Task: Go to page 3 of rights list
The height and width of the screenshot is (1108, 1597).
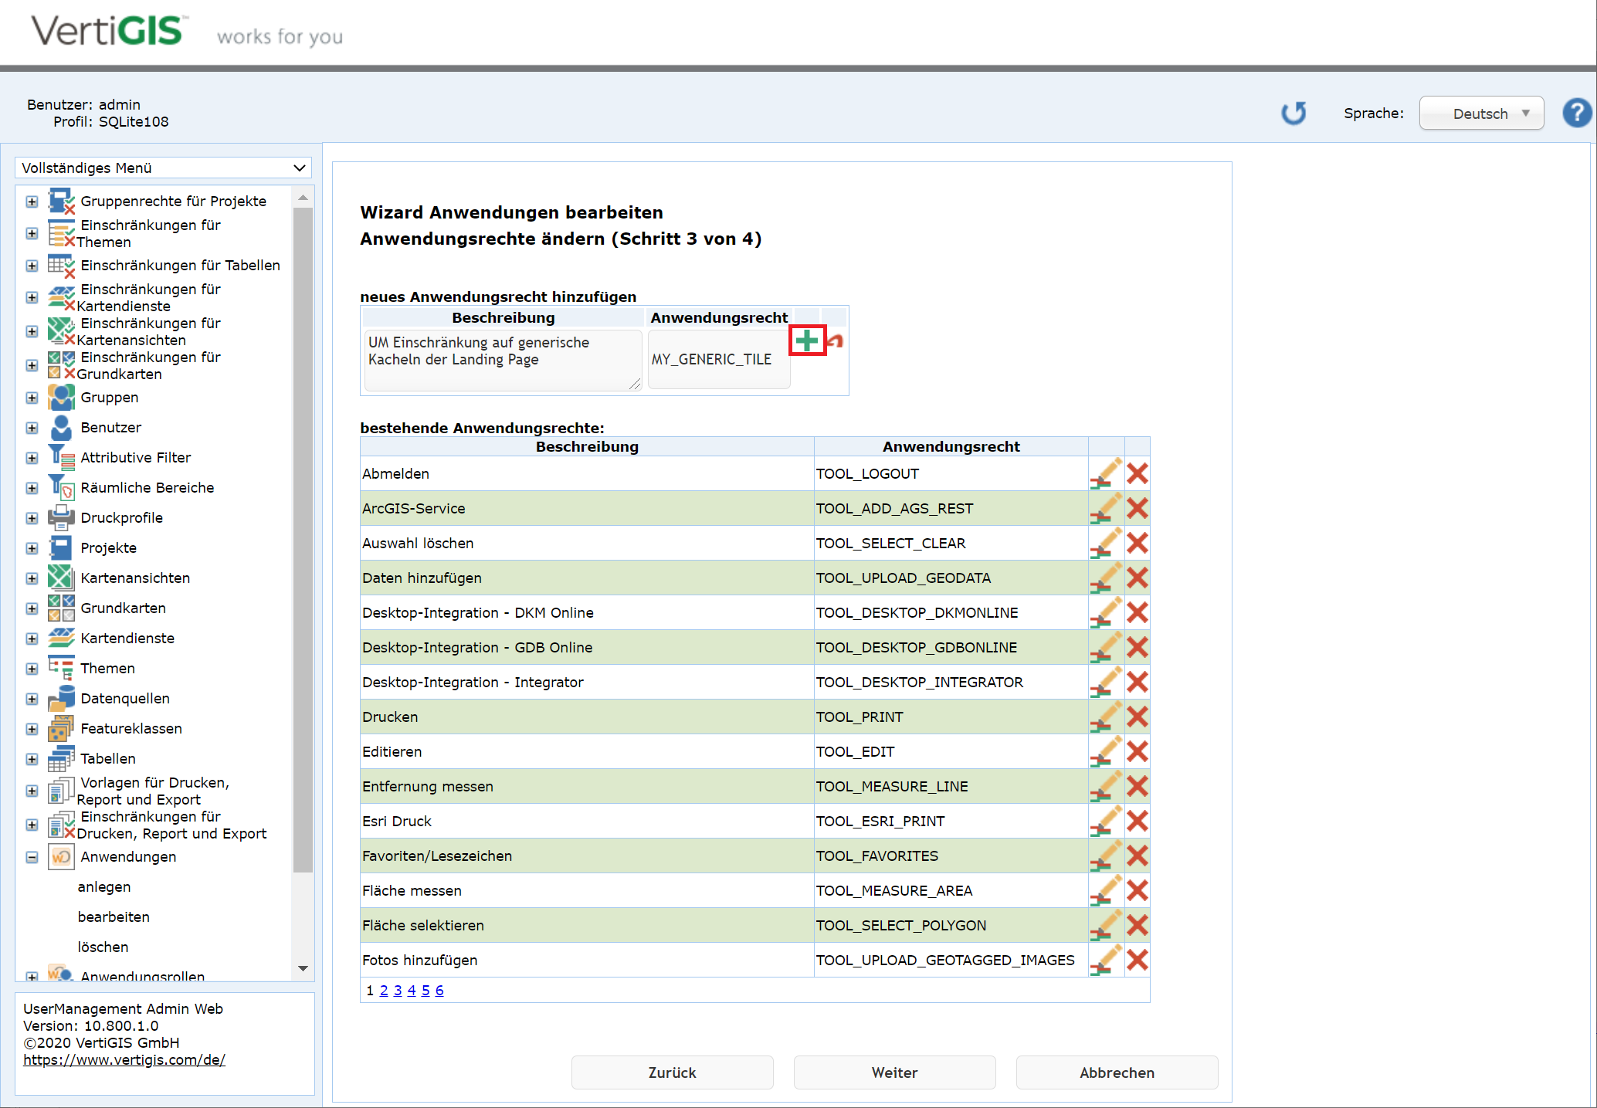Action: [x=398, y=991]
